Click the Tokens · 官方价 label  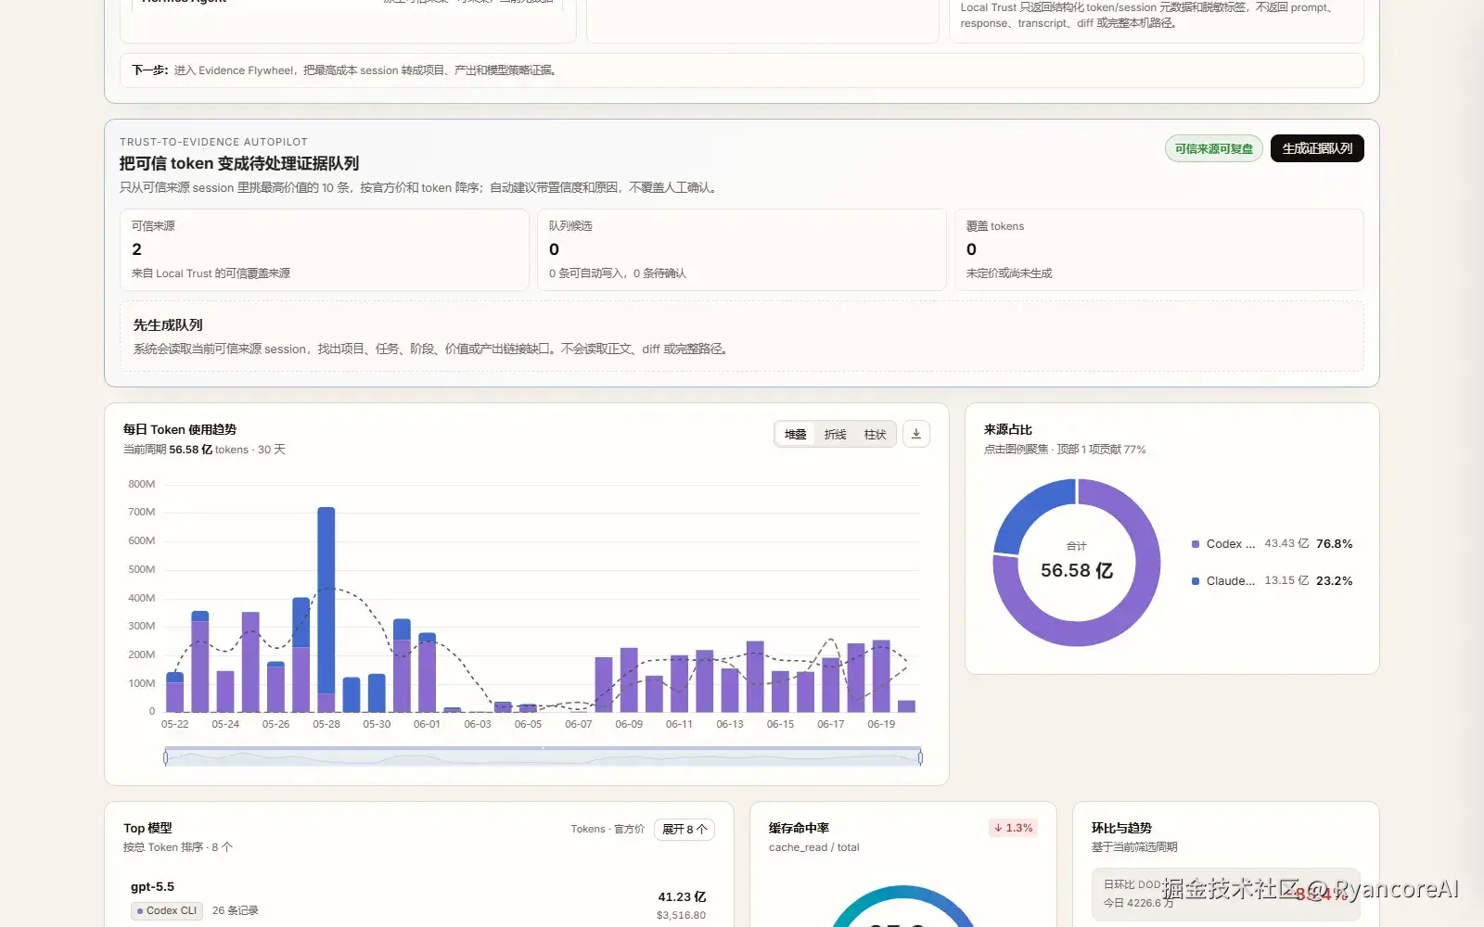pos(608,829)
